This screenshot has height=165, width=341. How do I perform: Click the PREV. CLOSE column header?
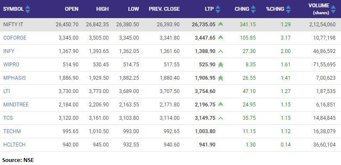click(x=164, y=9)
